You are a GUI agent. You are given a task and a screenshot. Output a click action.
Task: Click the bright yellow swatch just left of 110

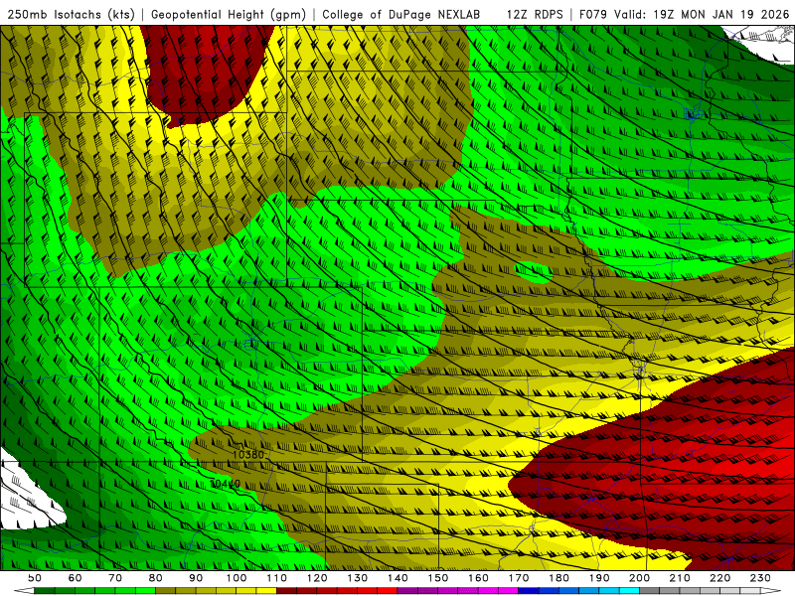click(x=266, y=591)
